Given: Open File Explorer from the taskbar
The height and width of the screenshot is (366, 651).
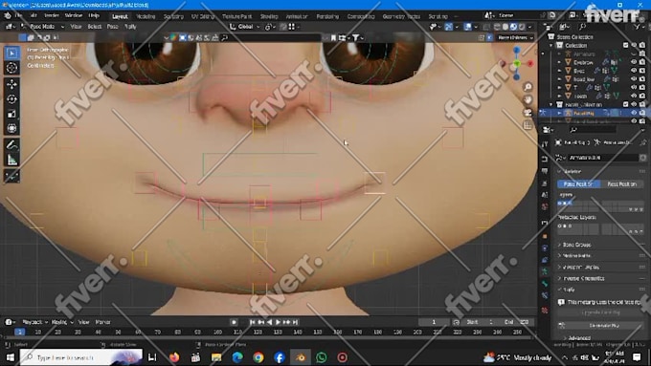Looking at the screenshot, I should [x=216, y=356].
